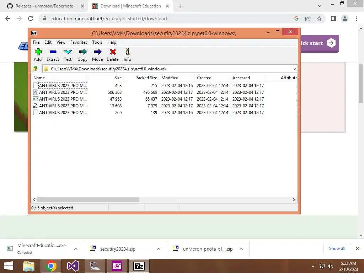Open unMoron-pnote zip from the downloads bar

208,249
